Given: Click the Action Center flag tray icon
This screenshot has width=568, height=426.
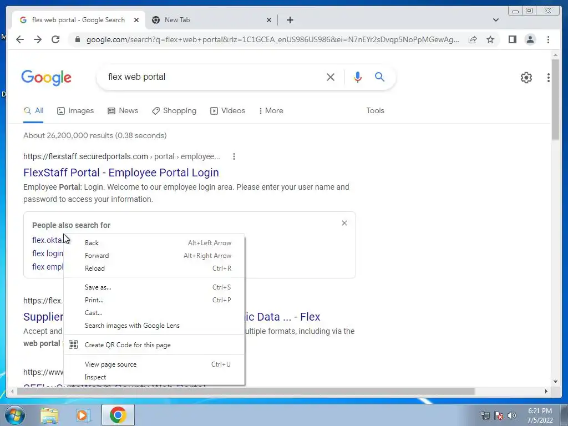Looking at the screenshot, I should [499, 415].
